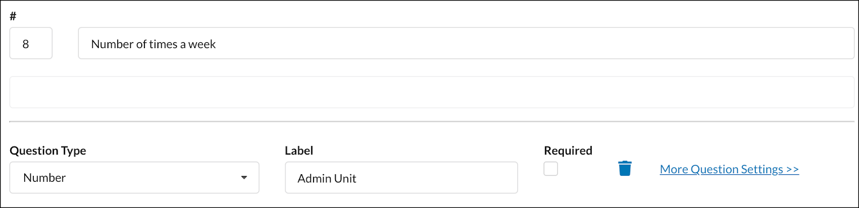Click the >> arrows after More Question Settings

792,170
